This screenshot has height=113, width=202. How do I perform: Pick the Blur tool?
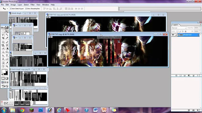pyautogui.click(x=3, y=52)
